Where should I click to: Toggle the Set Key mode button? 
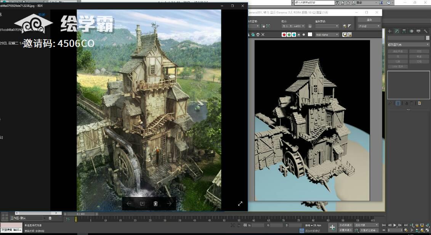click(345, 230)
